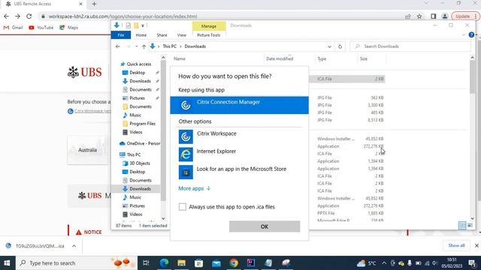Refresh the Downloads folder view
This screenshot has width=481, height=270.
(340, 46)
